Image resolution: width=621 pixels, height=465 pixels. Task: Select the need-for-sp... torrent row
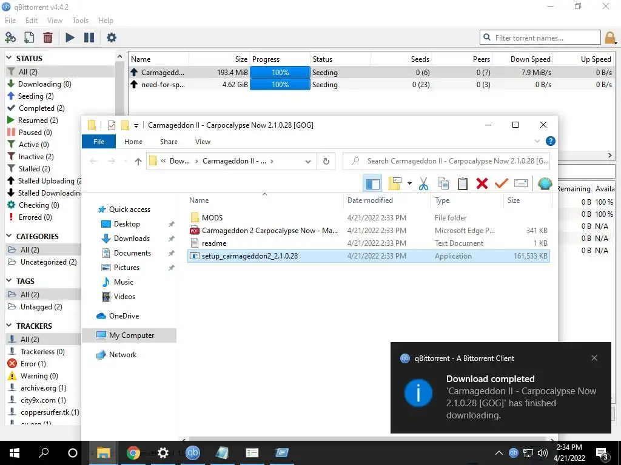372,84
